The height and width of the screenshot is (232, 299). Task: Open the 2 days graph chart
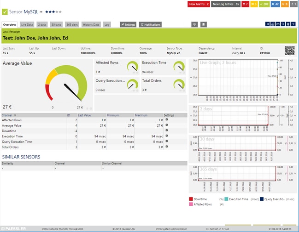pyautogui.click(x=243, y=119)
